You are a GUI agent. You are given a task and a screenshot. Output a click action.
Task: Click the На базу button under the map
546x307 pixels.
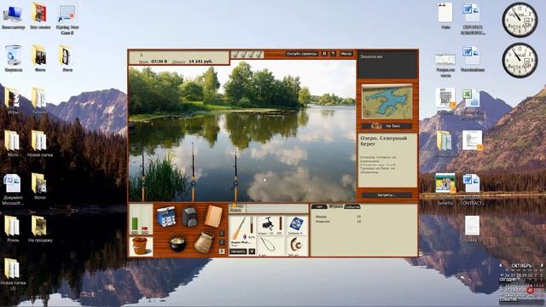tap(386, 125)
